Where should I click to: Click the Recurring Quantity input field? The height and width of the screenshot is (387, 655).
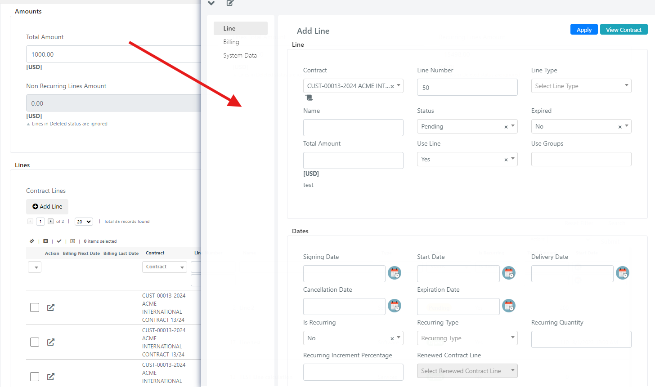click(581, 339)
